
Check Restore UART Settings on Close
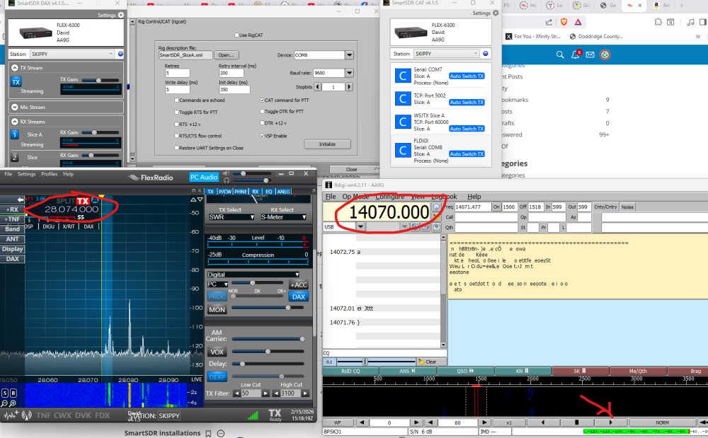177,148
